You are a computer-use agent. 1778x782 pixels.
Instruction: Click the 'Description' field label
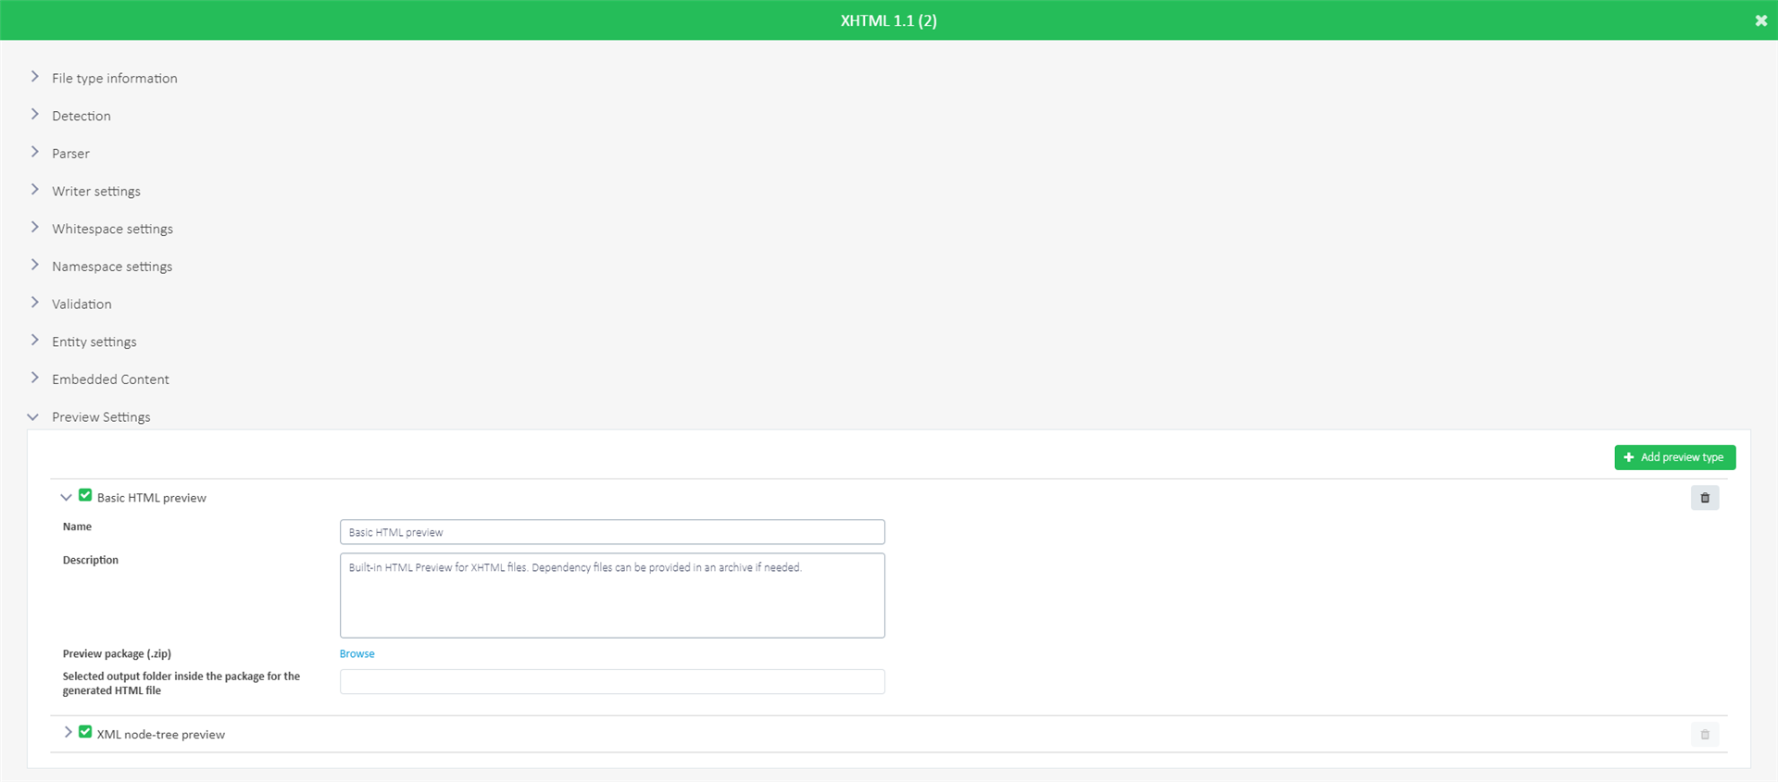90,560
